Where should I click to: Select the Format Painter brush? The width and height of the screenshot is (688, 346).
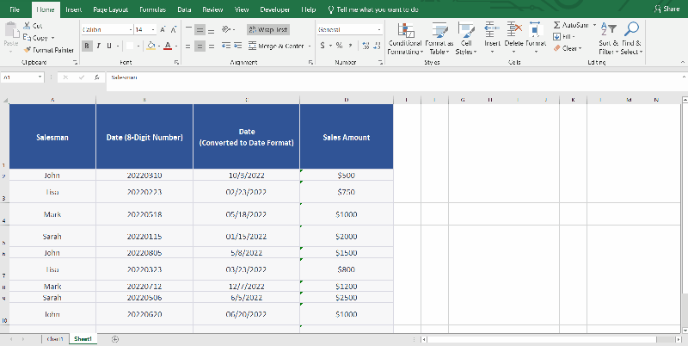28,50
